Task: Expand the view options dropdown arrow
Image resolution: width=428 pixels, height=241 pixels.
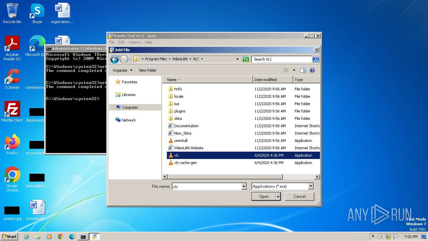Action: tap(294, 70)
